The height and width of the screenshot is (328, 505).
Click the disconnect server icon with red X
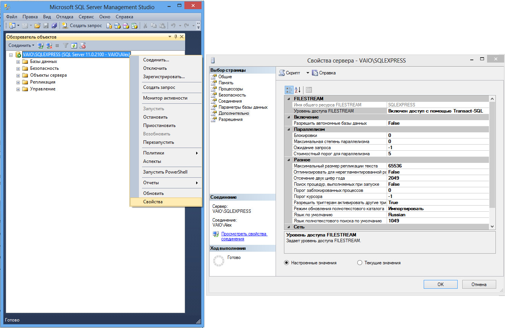coord(49,45)
